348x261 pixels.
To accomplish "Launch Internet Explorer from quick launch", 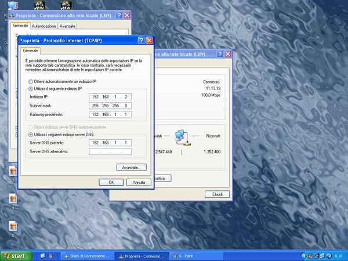I will [42, 256].
